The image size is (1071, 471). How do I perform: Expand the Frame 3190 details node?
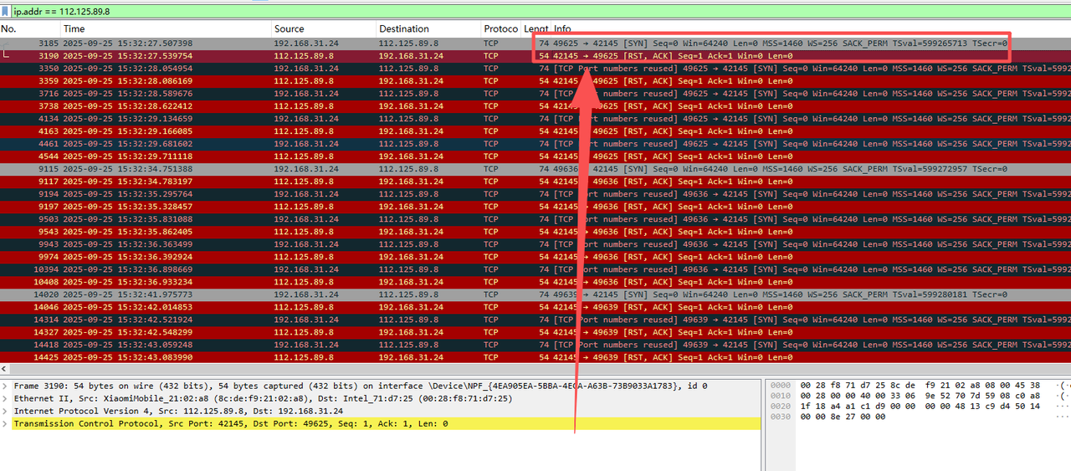pyautogui.click(x=5, y=386)
